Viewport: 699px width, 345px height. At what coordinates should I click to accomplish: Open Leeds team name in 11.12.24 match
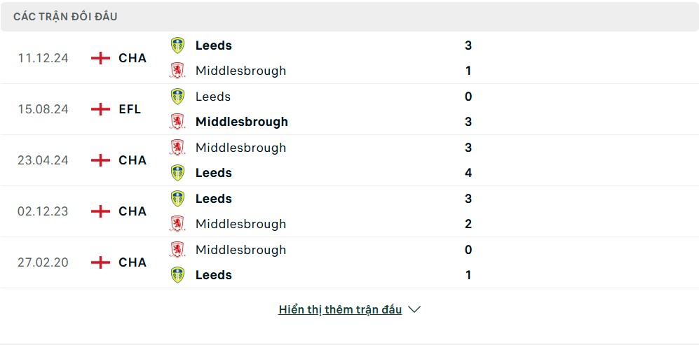pyautogui.click(x=214, y=45)
